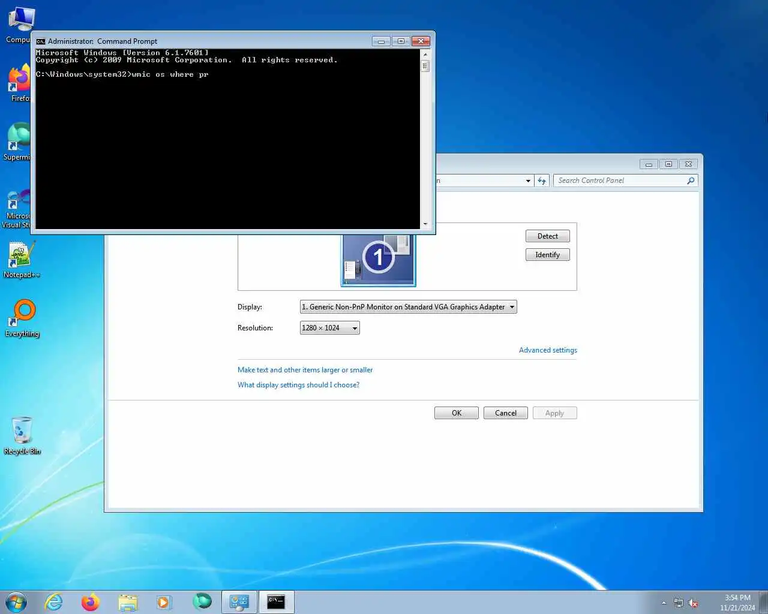768x614 pixels.
Task: Open Supermium from the taskbar
Action: click(x=202, y=601)
